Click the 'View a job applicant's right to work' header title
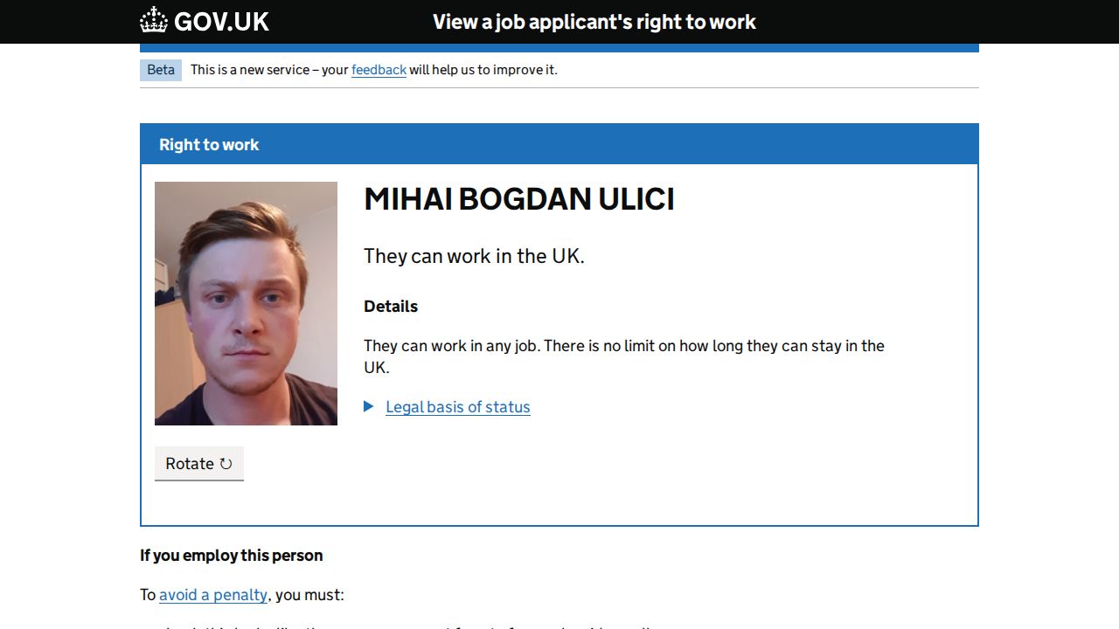The height and width of the screenshot is (629, 1119). click(594, 22)
